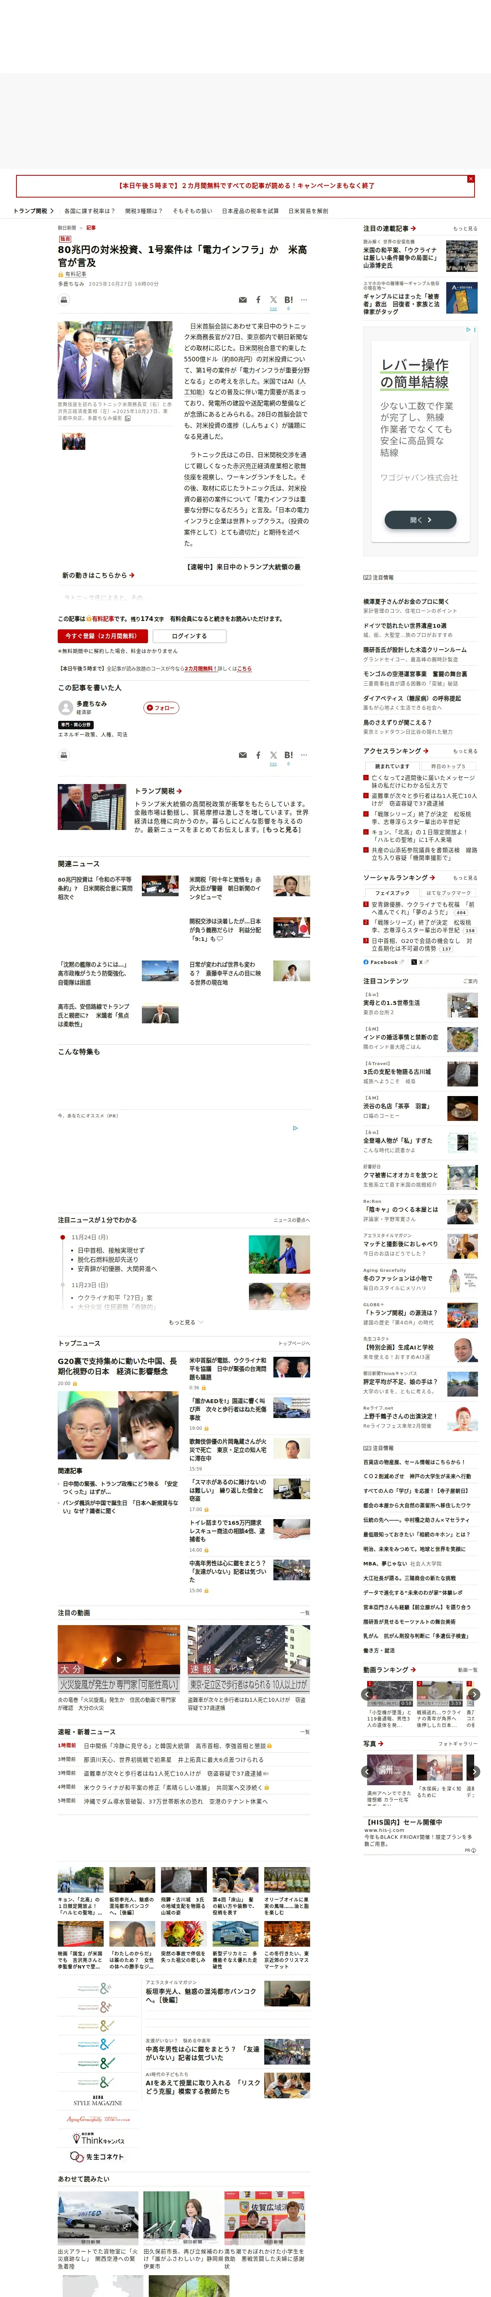Follow author with フォロー button

161,708
